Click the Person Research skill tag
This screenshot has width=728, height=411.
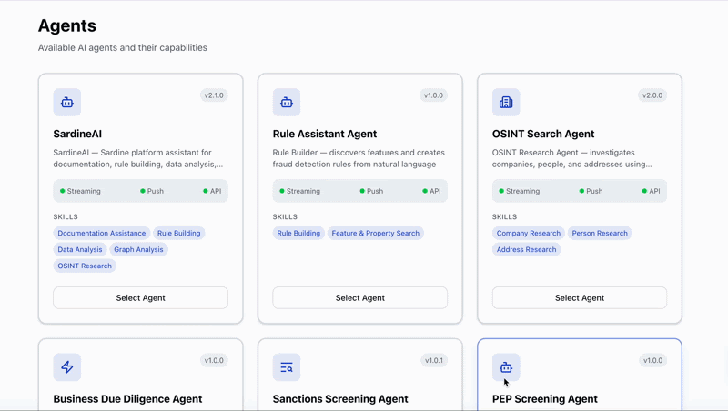[600, 233]
